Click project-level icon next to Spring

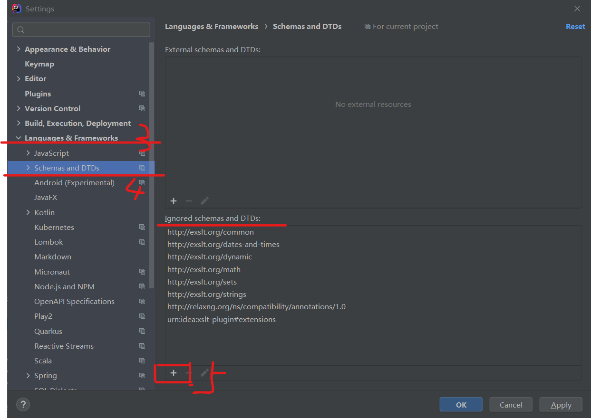pyautogui.click(x=142, y=375)
